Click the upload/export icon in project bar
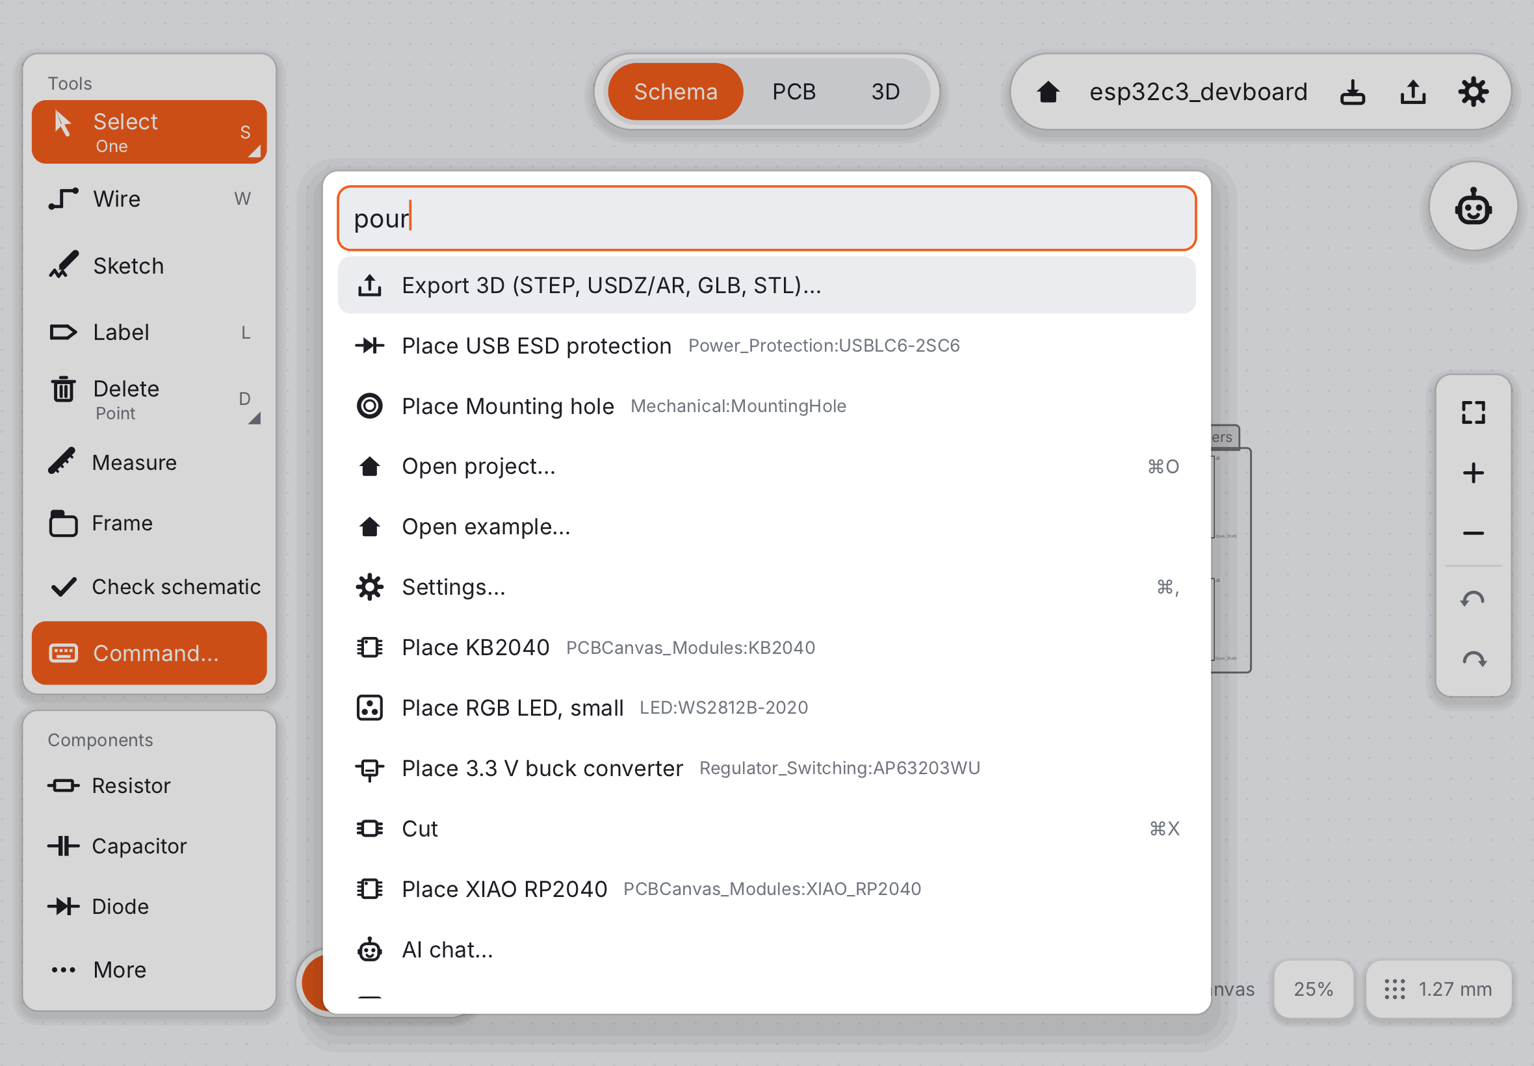The image size is (1534, 1066). click(1412, 92)
